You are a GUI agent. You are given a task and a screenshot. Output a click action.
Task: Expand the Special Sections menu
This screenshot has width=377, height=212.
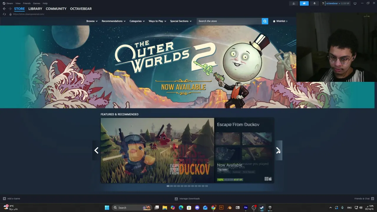pyautogui.click(x=181, y=21)
